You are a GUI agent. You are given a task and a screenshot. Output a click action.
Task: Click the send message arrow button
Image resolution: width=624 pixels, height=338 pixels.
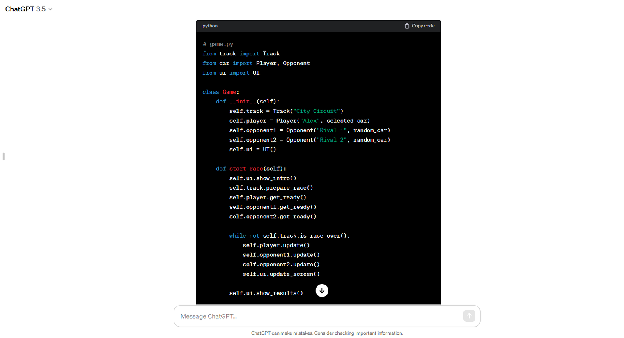(469, 315)
